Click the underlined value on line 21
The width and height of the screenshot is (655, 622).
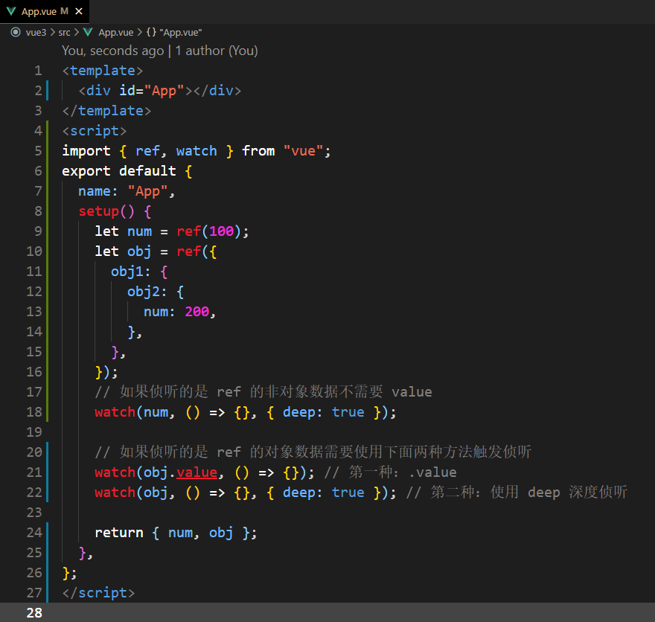196,472
